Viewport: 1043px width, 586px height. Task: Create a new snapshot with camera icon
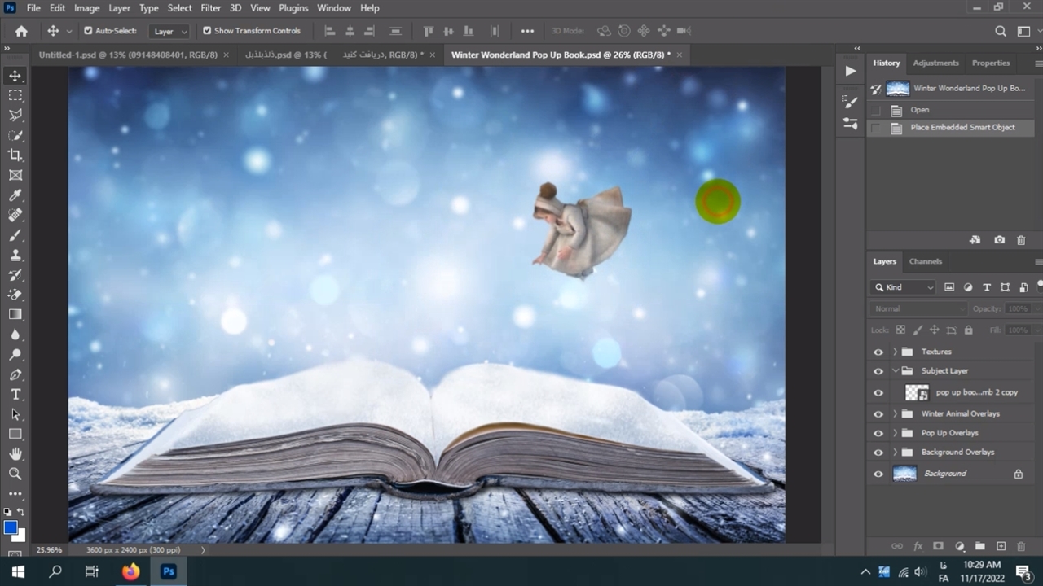click(999, 240)
